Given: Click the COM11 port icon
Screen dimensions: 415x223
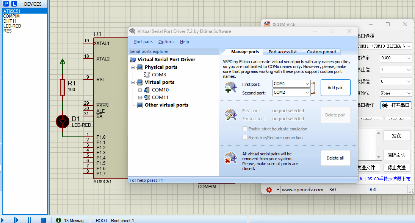Looking at the screenshot, I should (x=147, y=98).
